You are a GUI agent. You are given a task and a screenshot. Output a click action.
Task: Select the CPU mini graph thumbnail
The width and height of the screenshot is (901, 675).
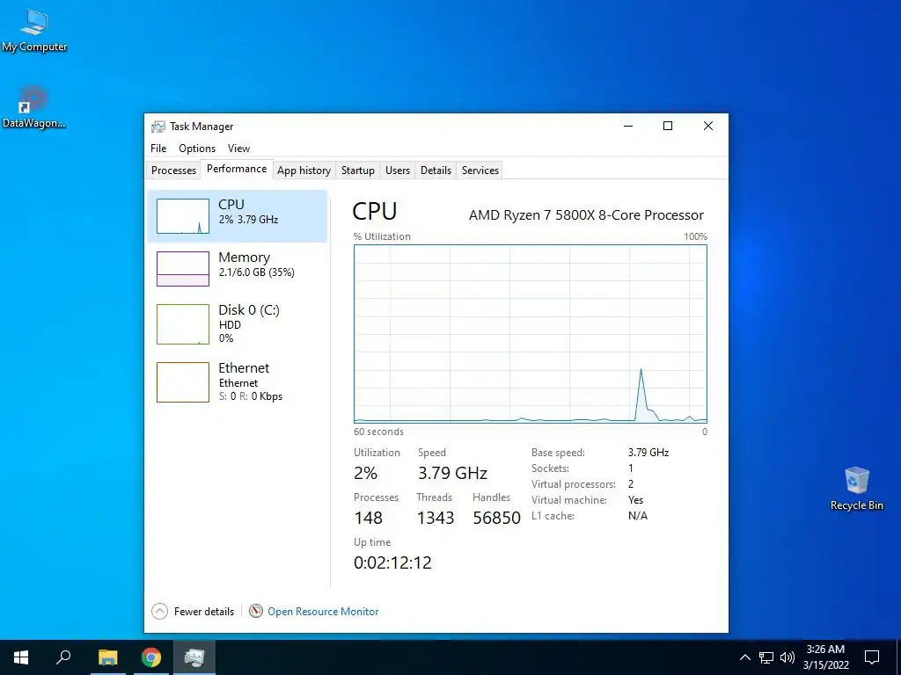pyautogui.click(x=183, y=216)
